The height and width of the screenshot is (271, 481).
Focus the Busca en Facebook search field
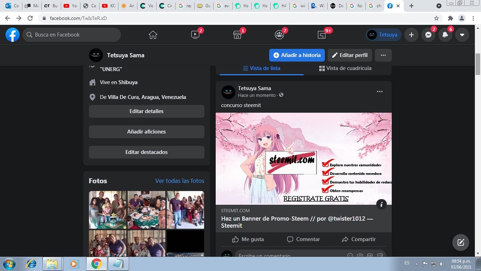[72, 35]
